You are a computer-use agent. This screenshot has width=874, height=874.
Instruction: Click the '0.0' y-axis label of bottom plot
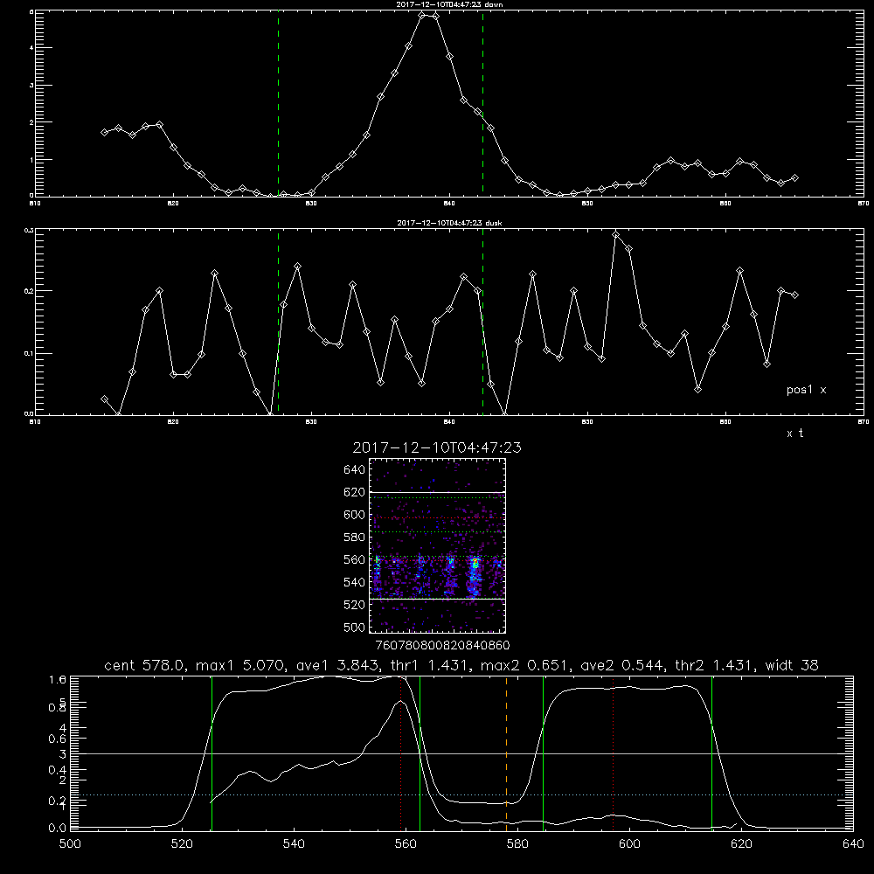[58, 829]
